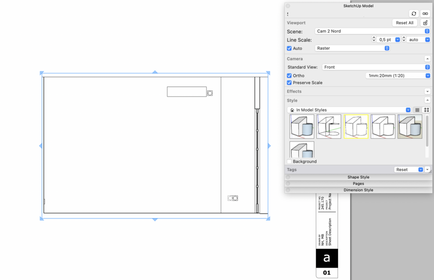Select the fifth style thumbnail with beige background
This screenshot has width=434, height=280.
[x=410, y=126]
